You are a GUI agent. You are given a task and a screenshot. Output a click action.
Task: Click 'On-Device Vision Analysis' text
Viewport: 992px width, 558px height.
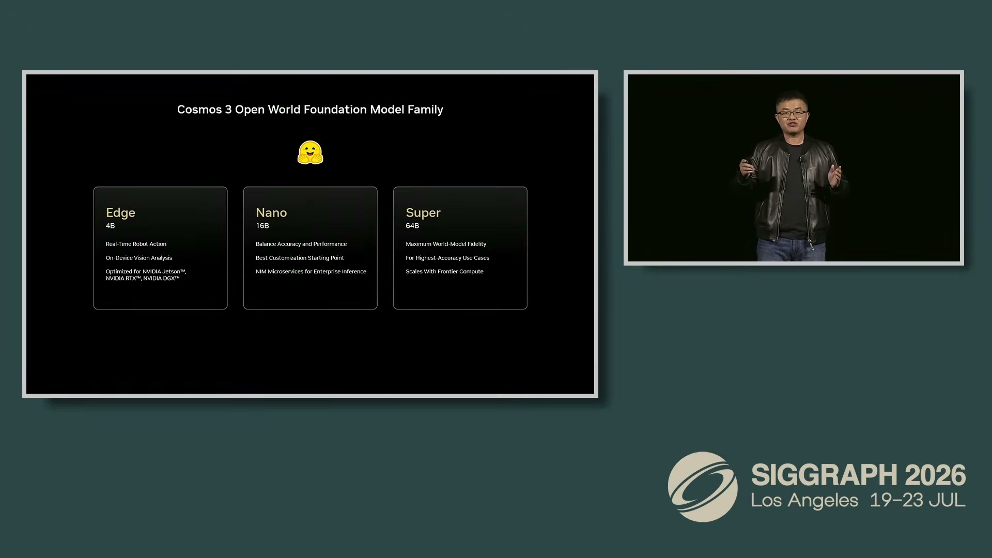pos(139,258)
